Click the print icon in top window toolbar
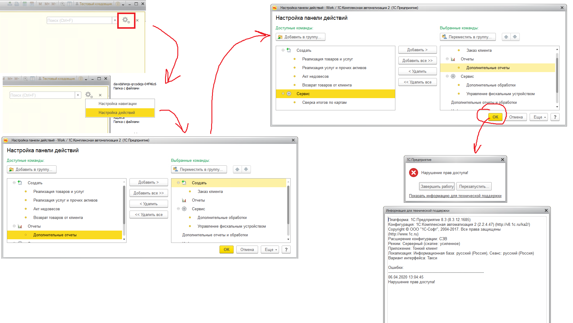573x323 pixels. point(17,4)
